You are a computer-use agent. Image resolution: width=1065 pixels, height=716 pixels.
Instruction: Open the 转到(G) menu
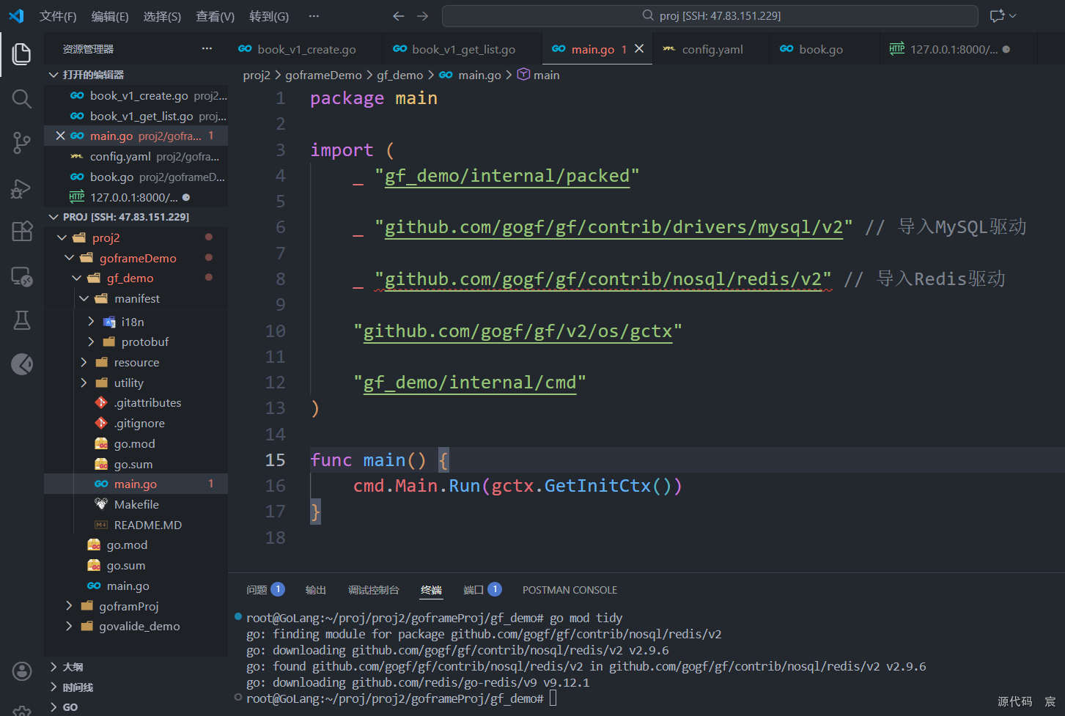coord(269,16)
